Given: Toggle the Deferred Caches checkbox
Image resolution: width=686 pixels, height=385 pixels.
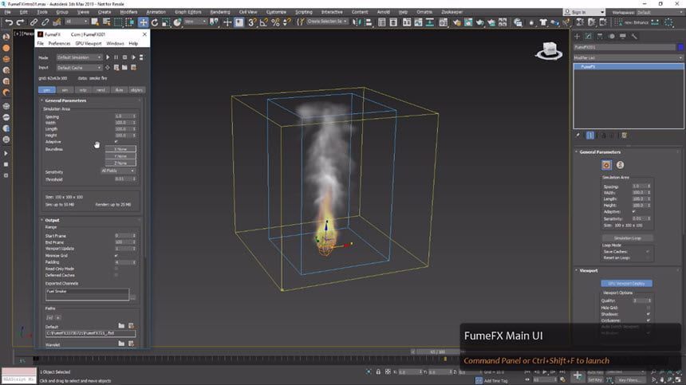Looking at the screenshot, I should click(116, 275).
